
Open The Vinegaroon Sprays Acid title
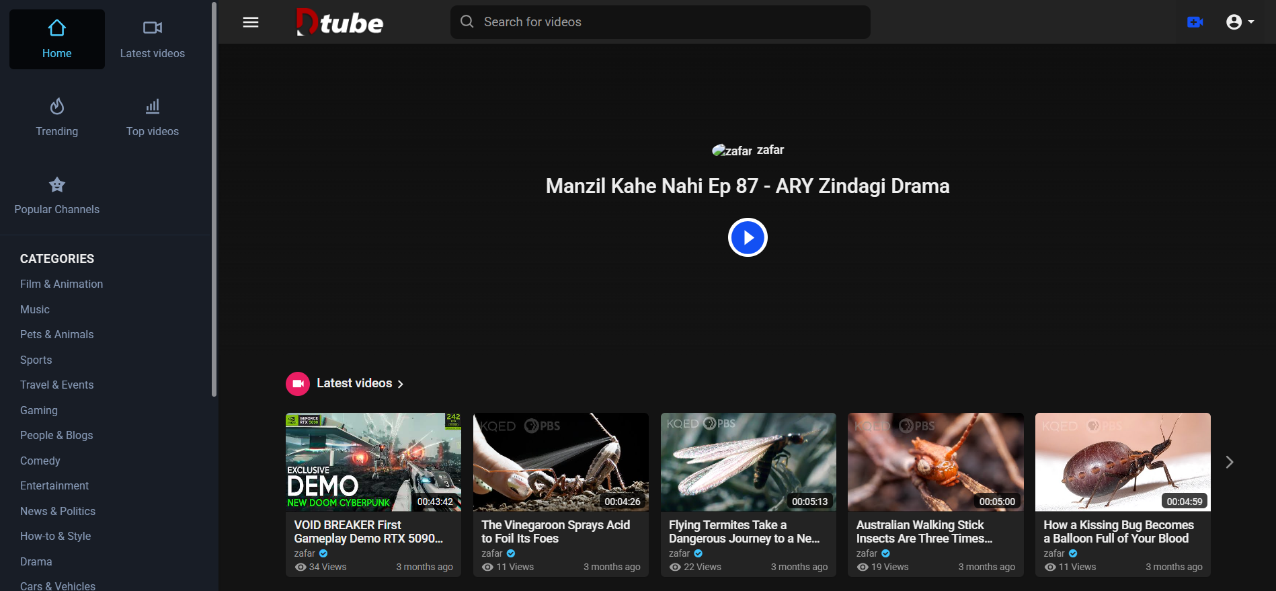click(555, 532)
